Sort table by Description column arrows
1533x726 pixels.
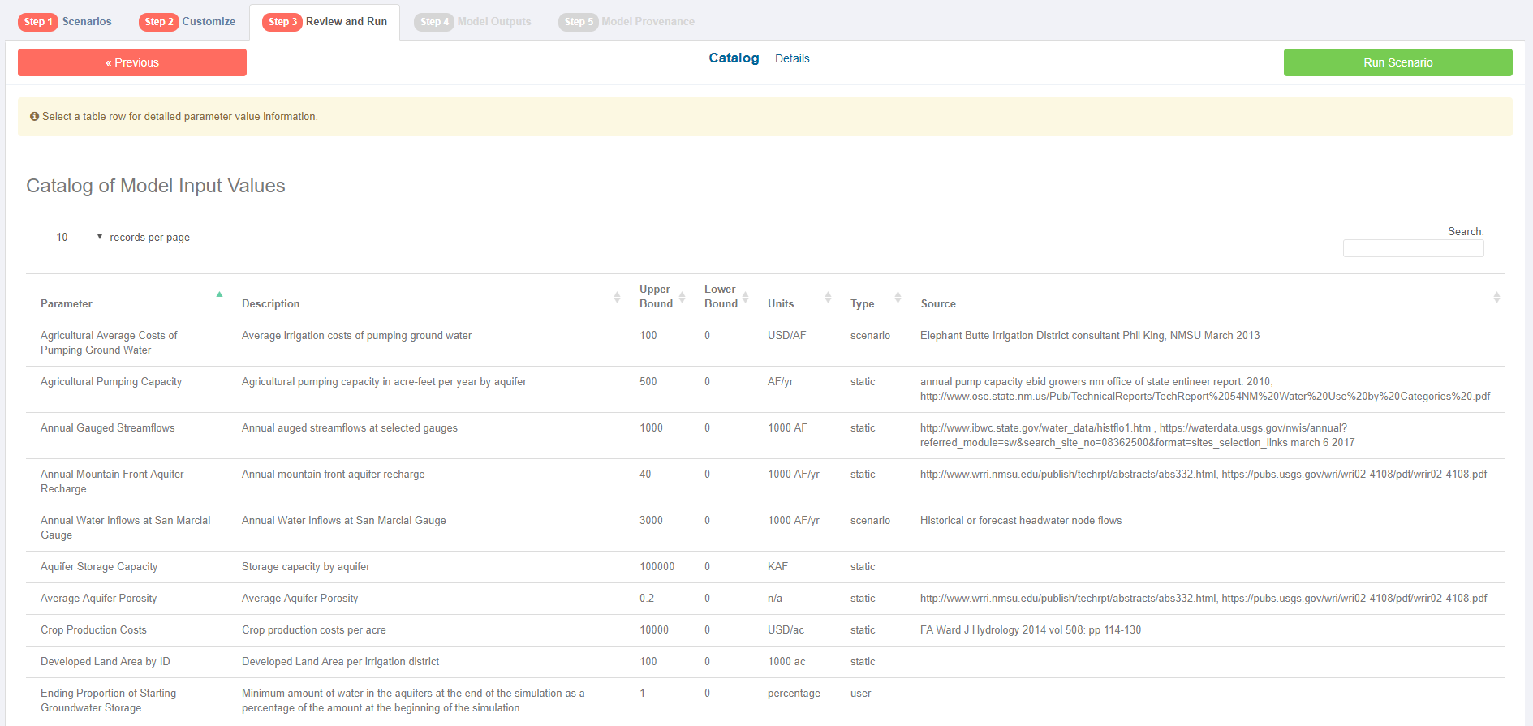(617, 298)
